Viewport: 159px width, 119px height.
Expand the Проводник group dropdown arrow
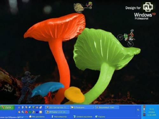coord(93,108)
